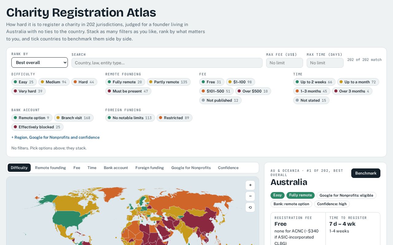The image size is (393, 245).
Task: Select Not stated time filter
Action: pyautogui.click(x=311, y=100)
